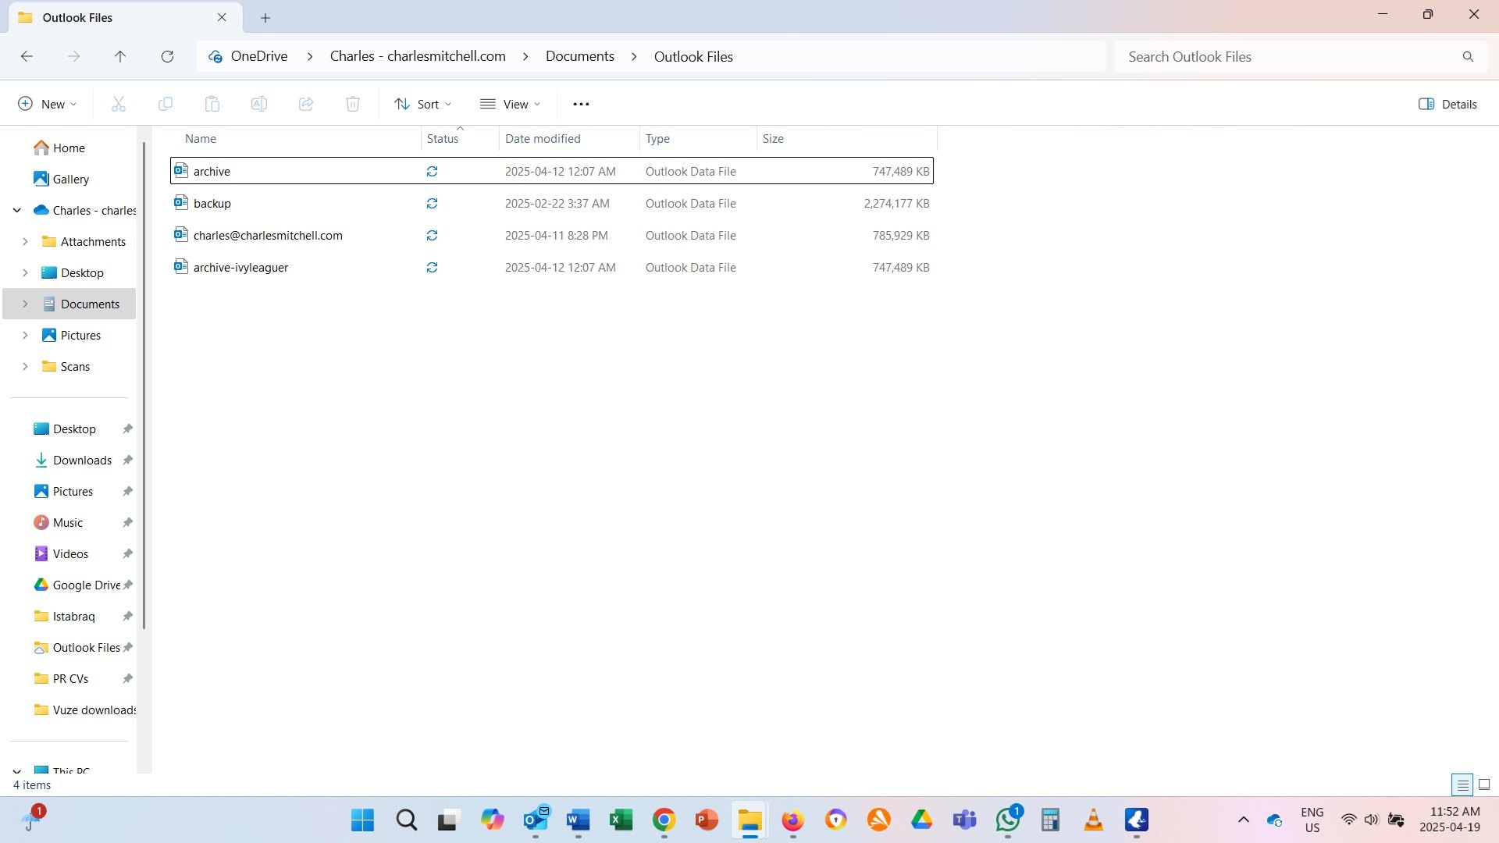Click Charles - charlesmitchell.com breadcrumb
This screenshot has width=1499, height=843.
coord(418,56)
